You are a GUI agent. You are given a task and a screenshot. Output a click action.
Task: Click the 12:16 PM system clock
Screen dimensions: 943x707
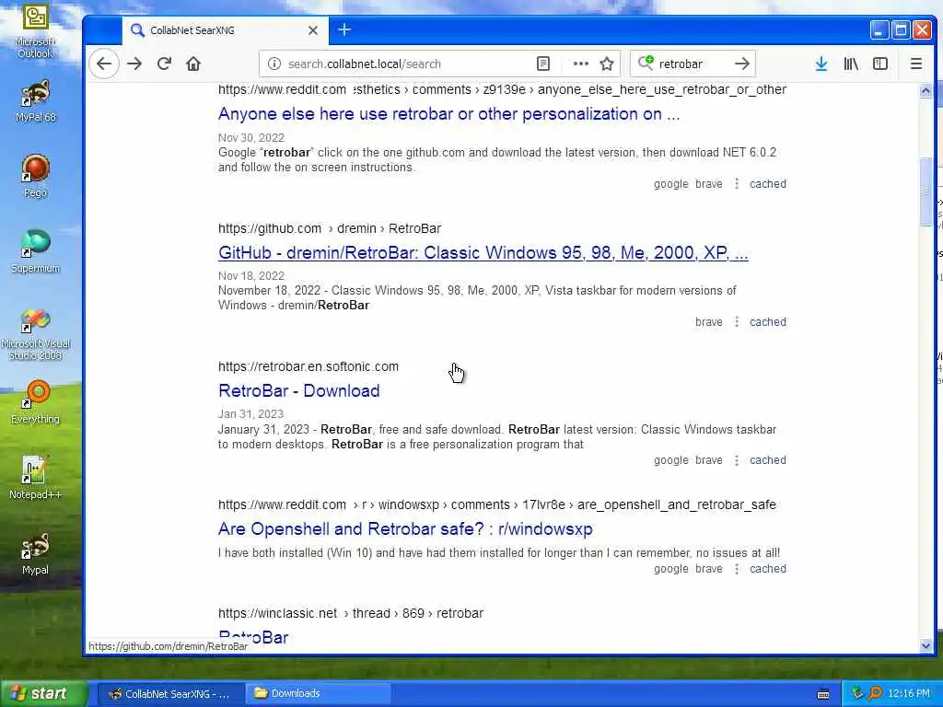point(909,693)
